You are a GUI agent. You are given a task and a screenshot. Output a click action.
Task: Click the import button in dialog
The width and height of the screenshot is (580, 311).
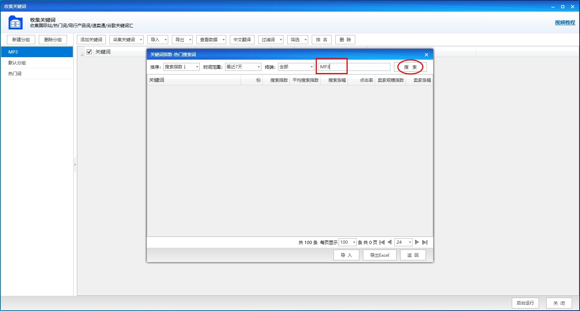(346, 255)
